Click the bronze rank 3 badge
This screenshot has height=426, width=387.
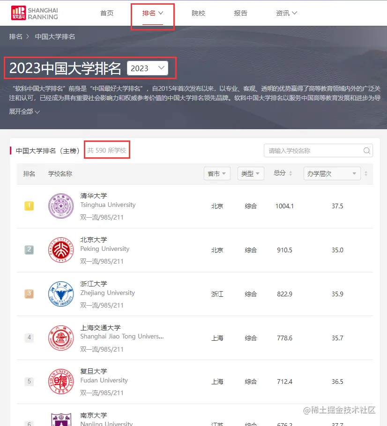(x=29, y=294)
